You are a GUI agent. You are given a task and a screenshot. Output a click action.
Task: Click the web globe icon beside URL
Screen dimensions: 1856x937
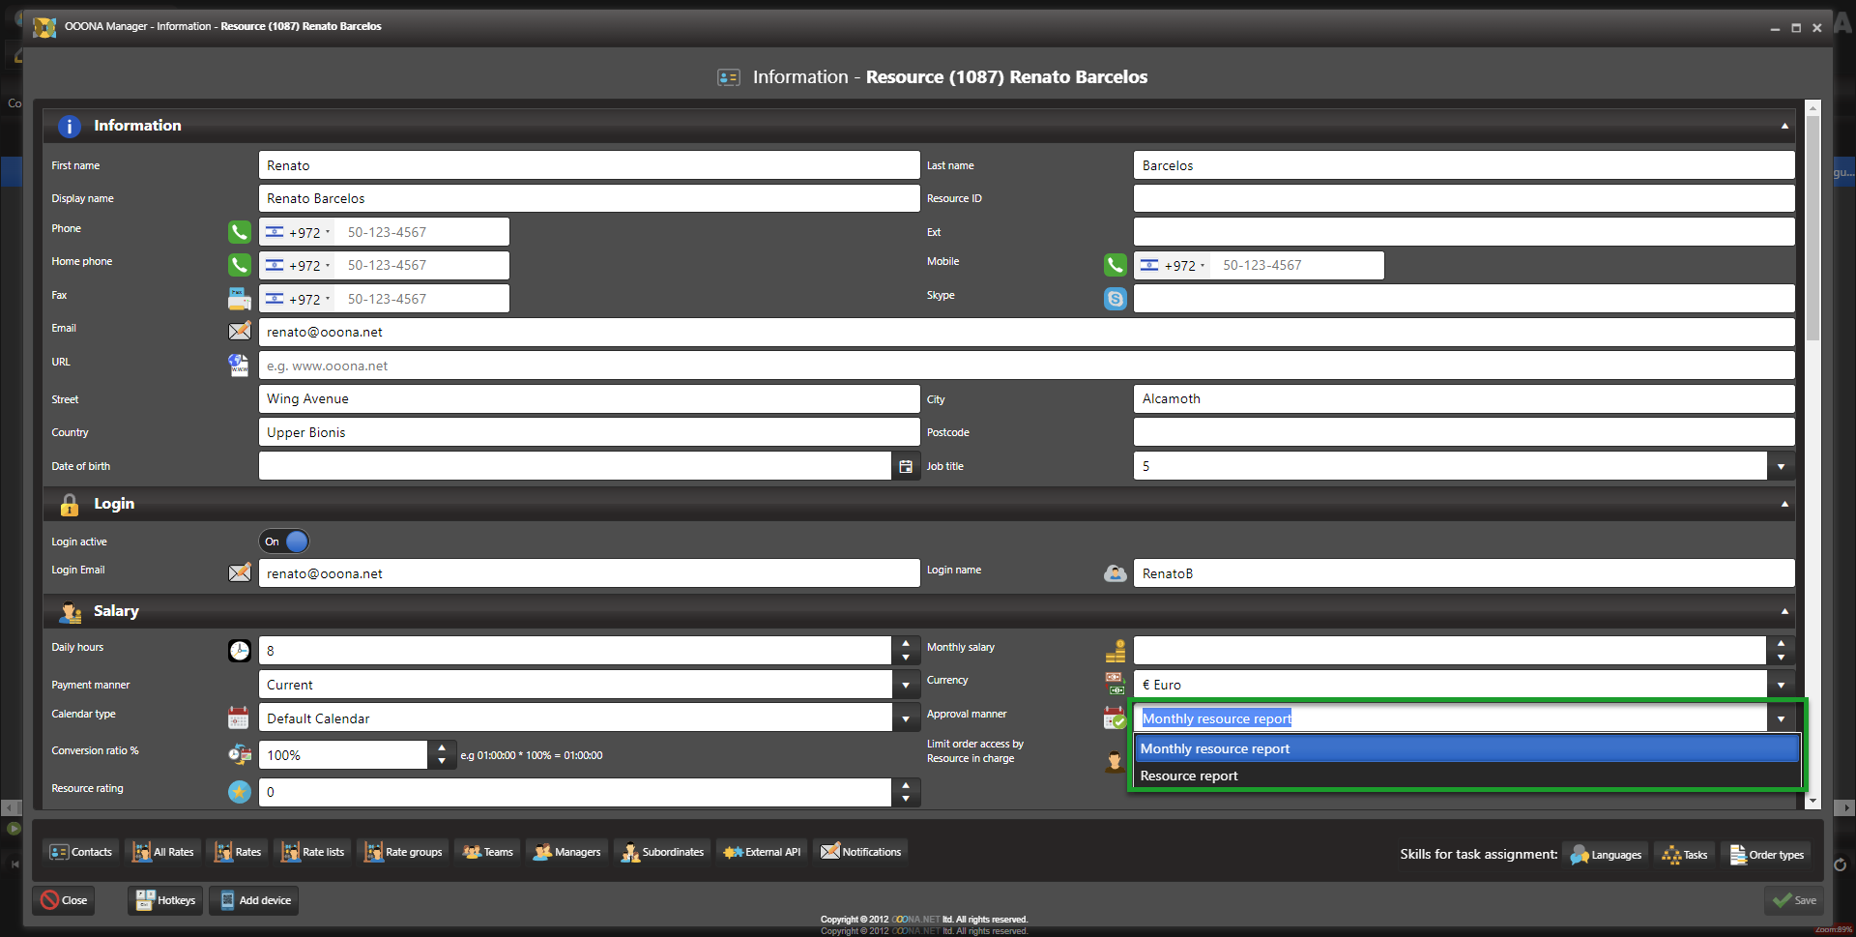(239, 366)
